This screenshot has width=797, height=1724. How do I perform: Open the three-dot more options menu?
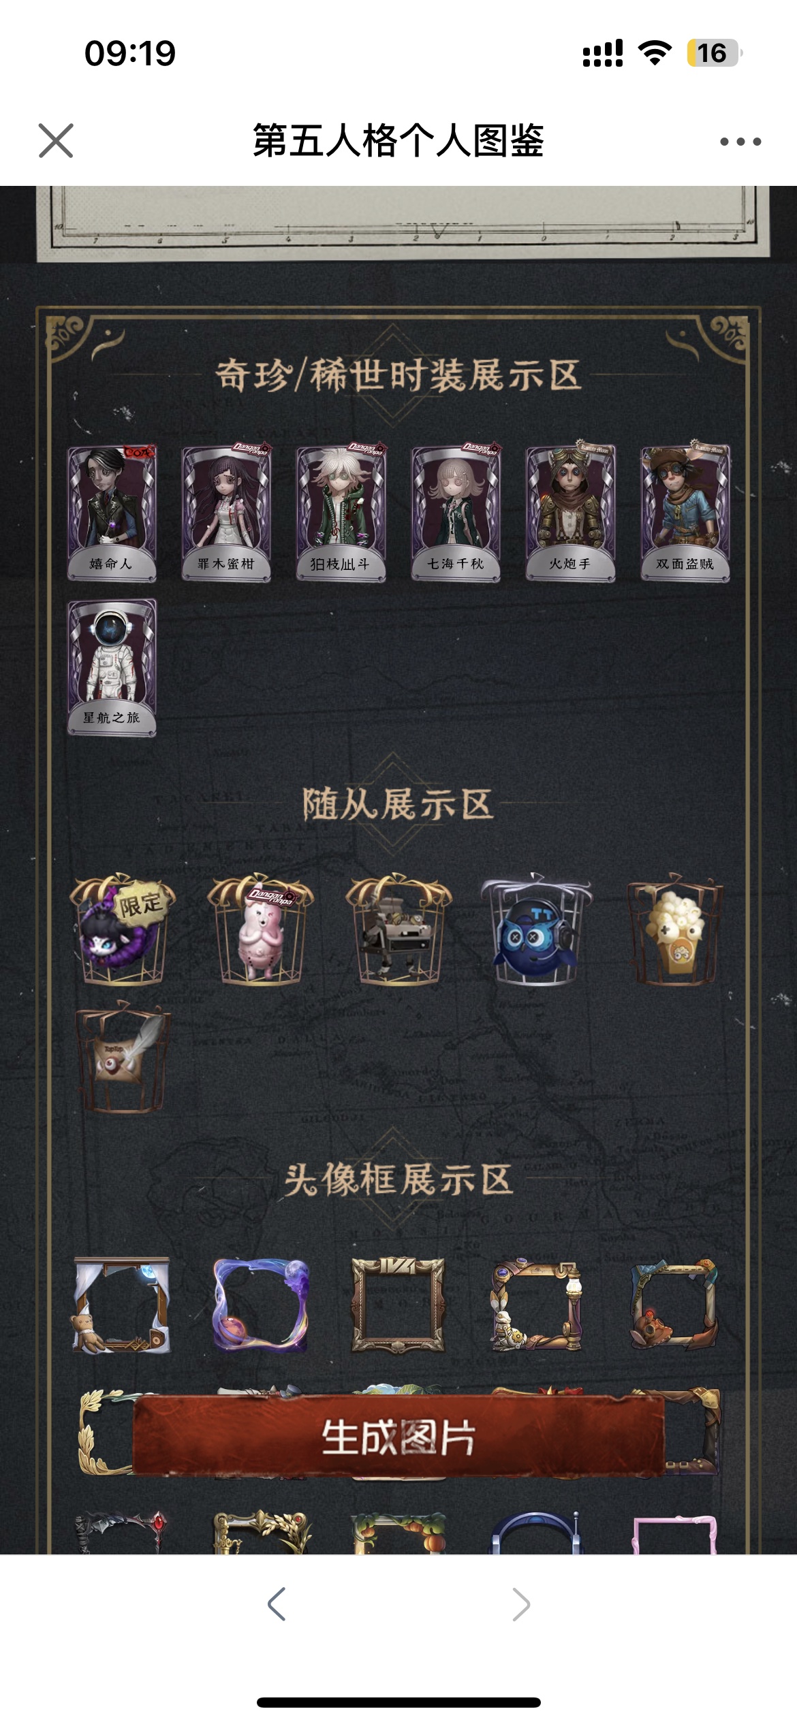click(740, 142)
